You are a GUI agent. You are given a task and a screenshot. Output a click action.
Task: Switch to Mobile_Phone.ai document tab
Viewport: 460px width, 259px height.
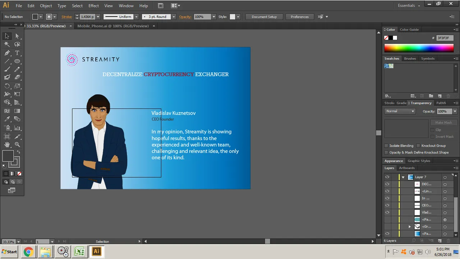tap(113, 26)
